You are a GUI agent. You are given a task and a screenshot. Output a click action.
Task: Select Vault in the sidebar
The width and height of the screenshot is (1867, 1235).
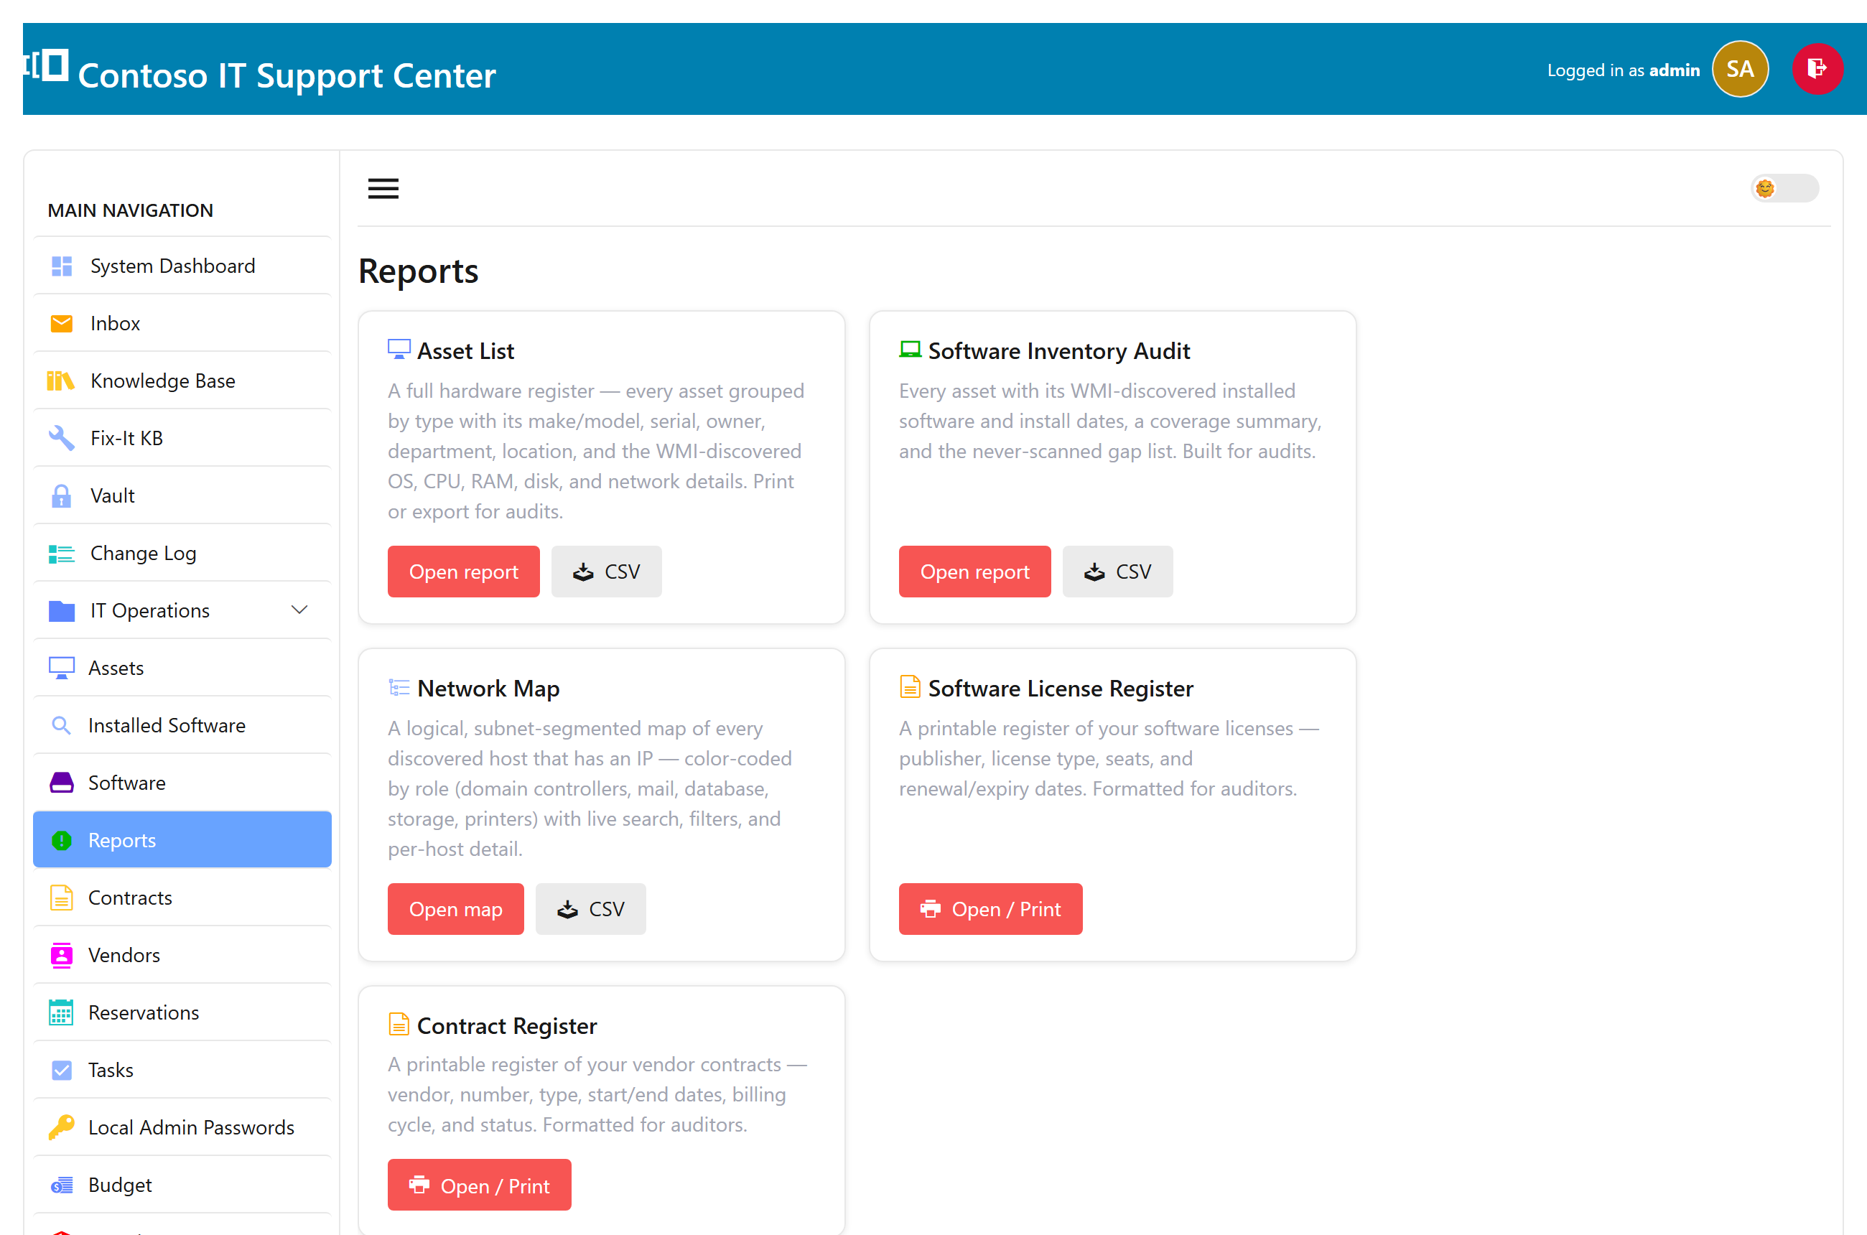click(182, 495)
